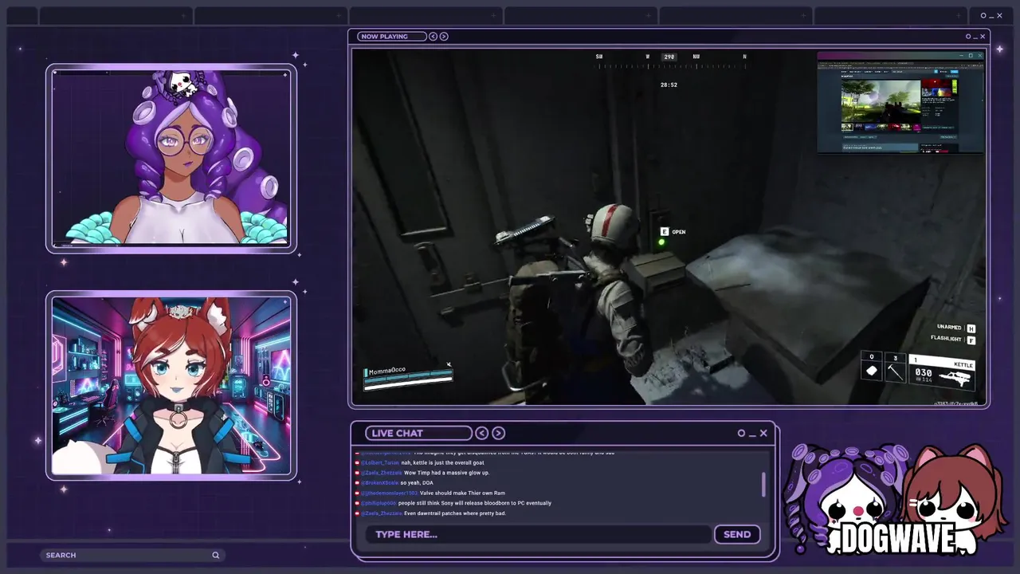Close the LIVE CHAT panel
The height and width of the screenshot is (574, 1020).
point(763,433)
